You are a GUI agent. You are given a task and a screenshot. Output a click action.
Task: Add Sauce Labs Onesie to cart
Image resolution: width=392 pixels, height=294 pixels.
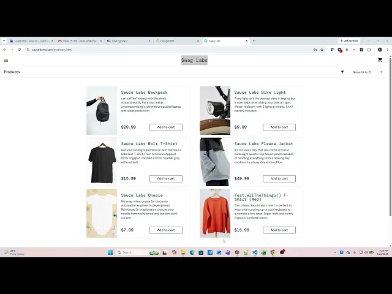(x=166, y=230)
